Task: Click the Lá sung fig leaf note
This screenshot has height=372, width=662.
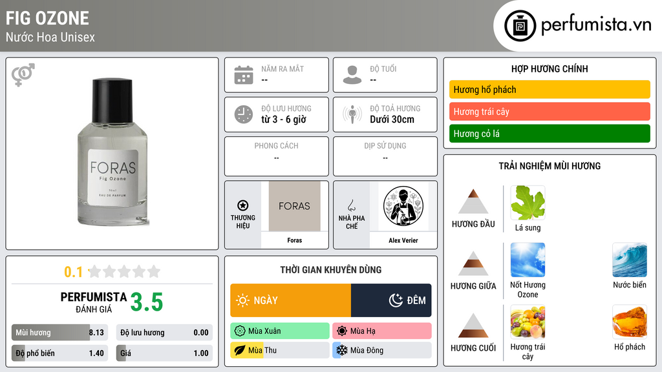Action: pyautogui.click(x=528, y=203)
